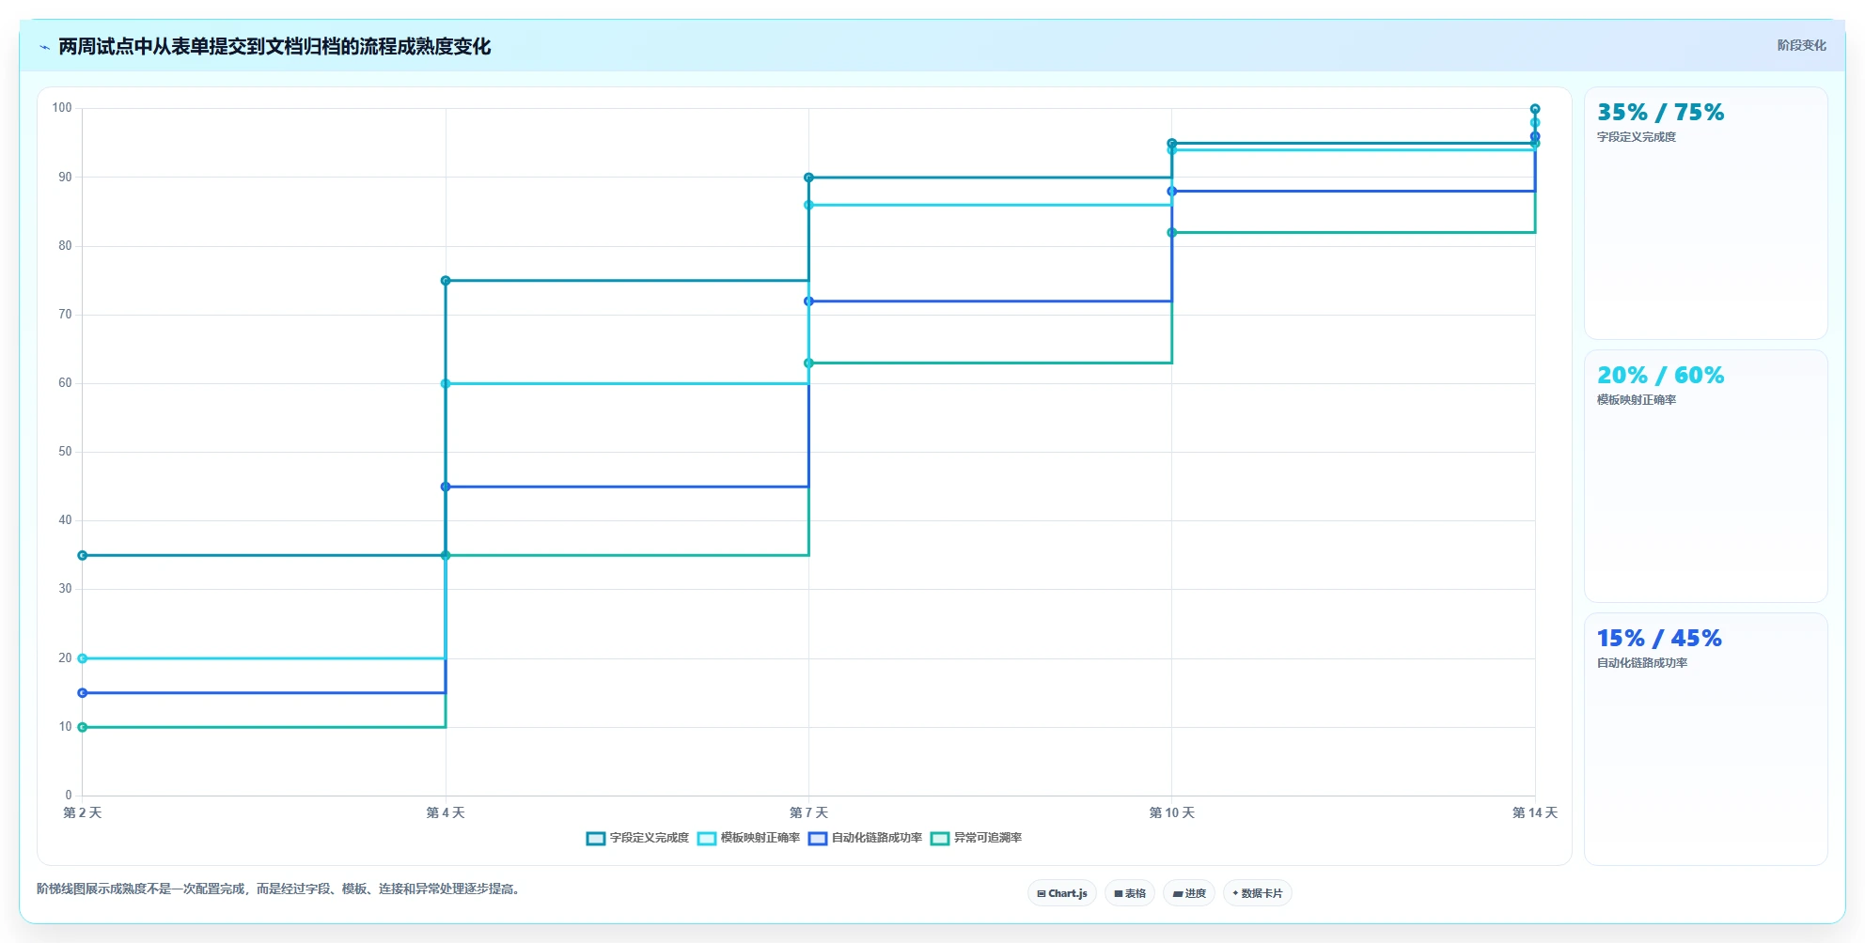Viewport: 1865px width, 943px height.
Task: Click the 自动化链路成功率 point at 第 2 天 (15)
Action: click(x=83, y=693)
